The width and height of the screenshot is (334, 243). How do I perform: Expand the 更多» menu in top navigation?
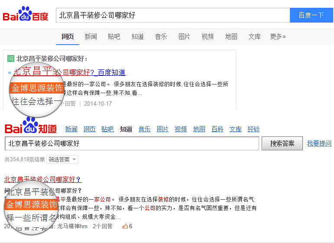coord(278,37)
